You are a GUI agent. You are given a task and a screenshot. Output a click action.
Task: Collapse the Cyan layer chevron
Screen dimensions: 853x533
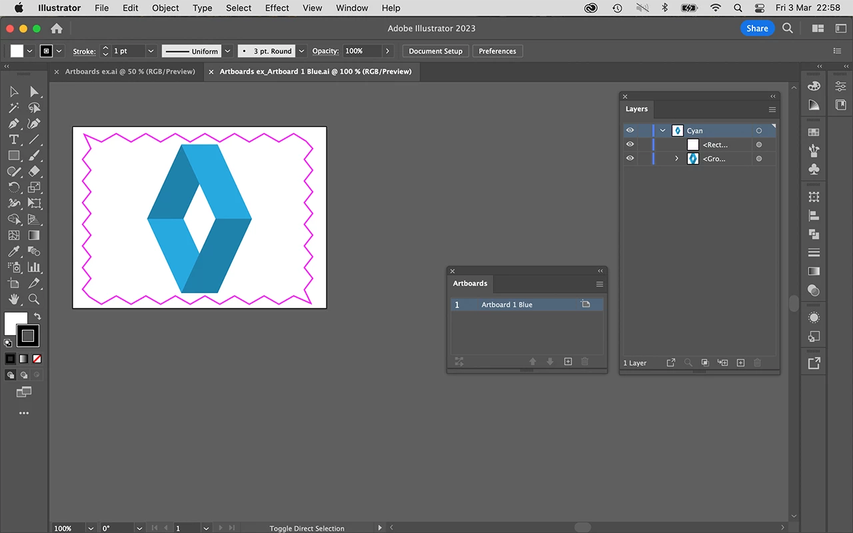coord(662,131)
